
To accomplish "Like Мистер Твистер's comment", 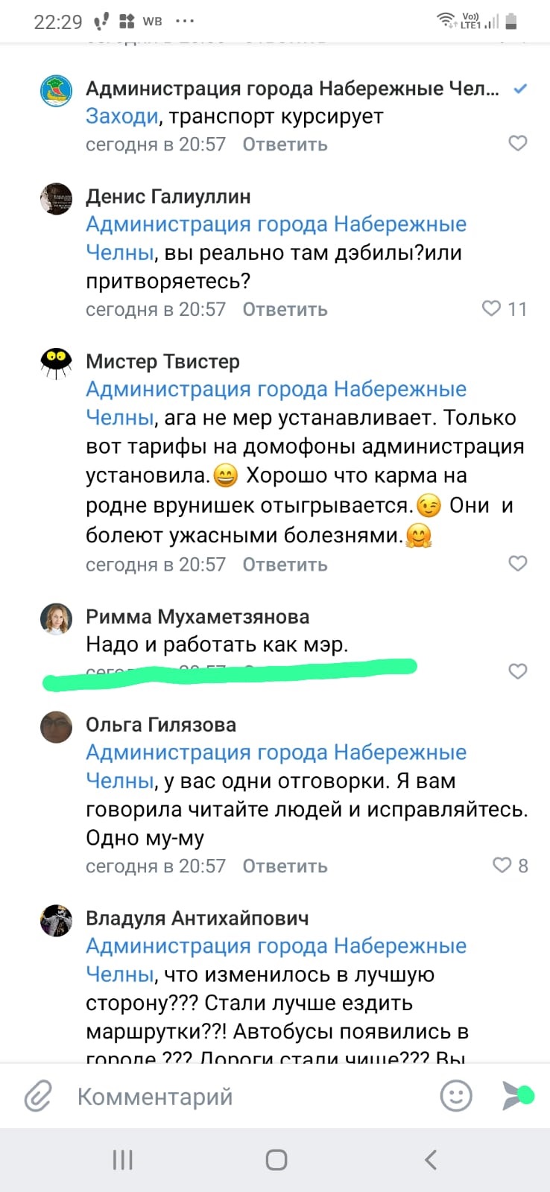I will pos(517,563).
